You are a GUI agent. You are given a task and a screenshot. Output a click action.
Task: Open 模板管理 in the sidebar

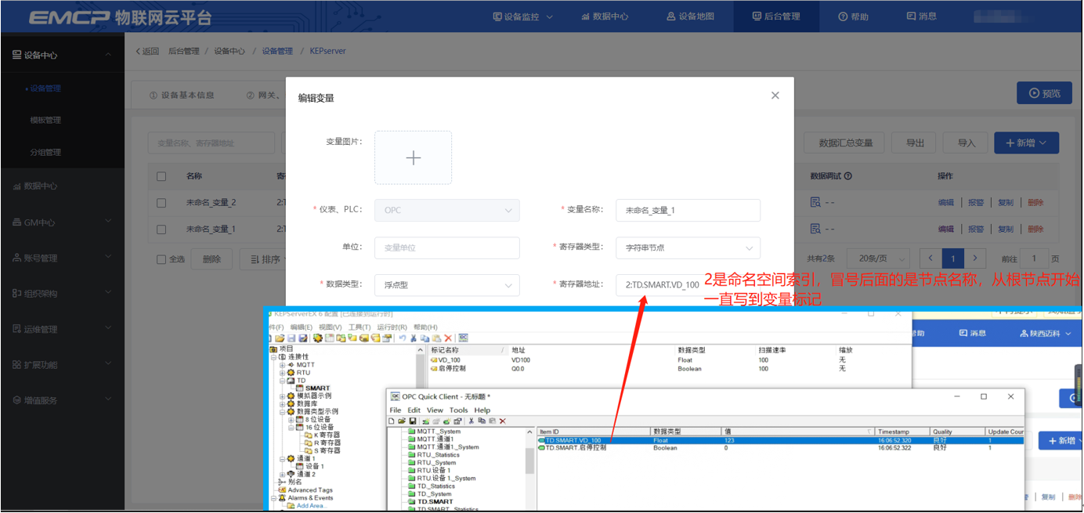(x=45, y=121)
